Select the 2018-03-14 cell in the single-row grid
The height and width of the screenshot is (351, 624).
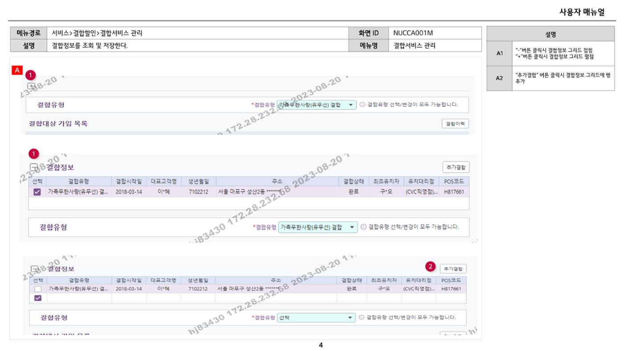(x=129, y=192)
